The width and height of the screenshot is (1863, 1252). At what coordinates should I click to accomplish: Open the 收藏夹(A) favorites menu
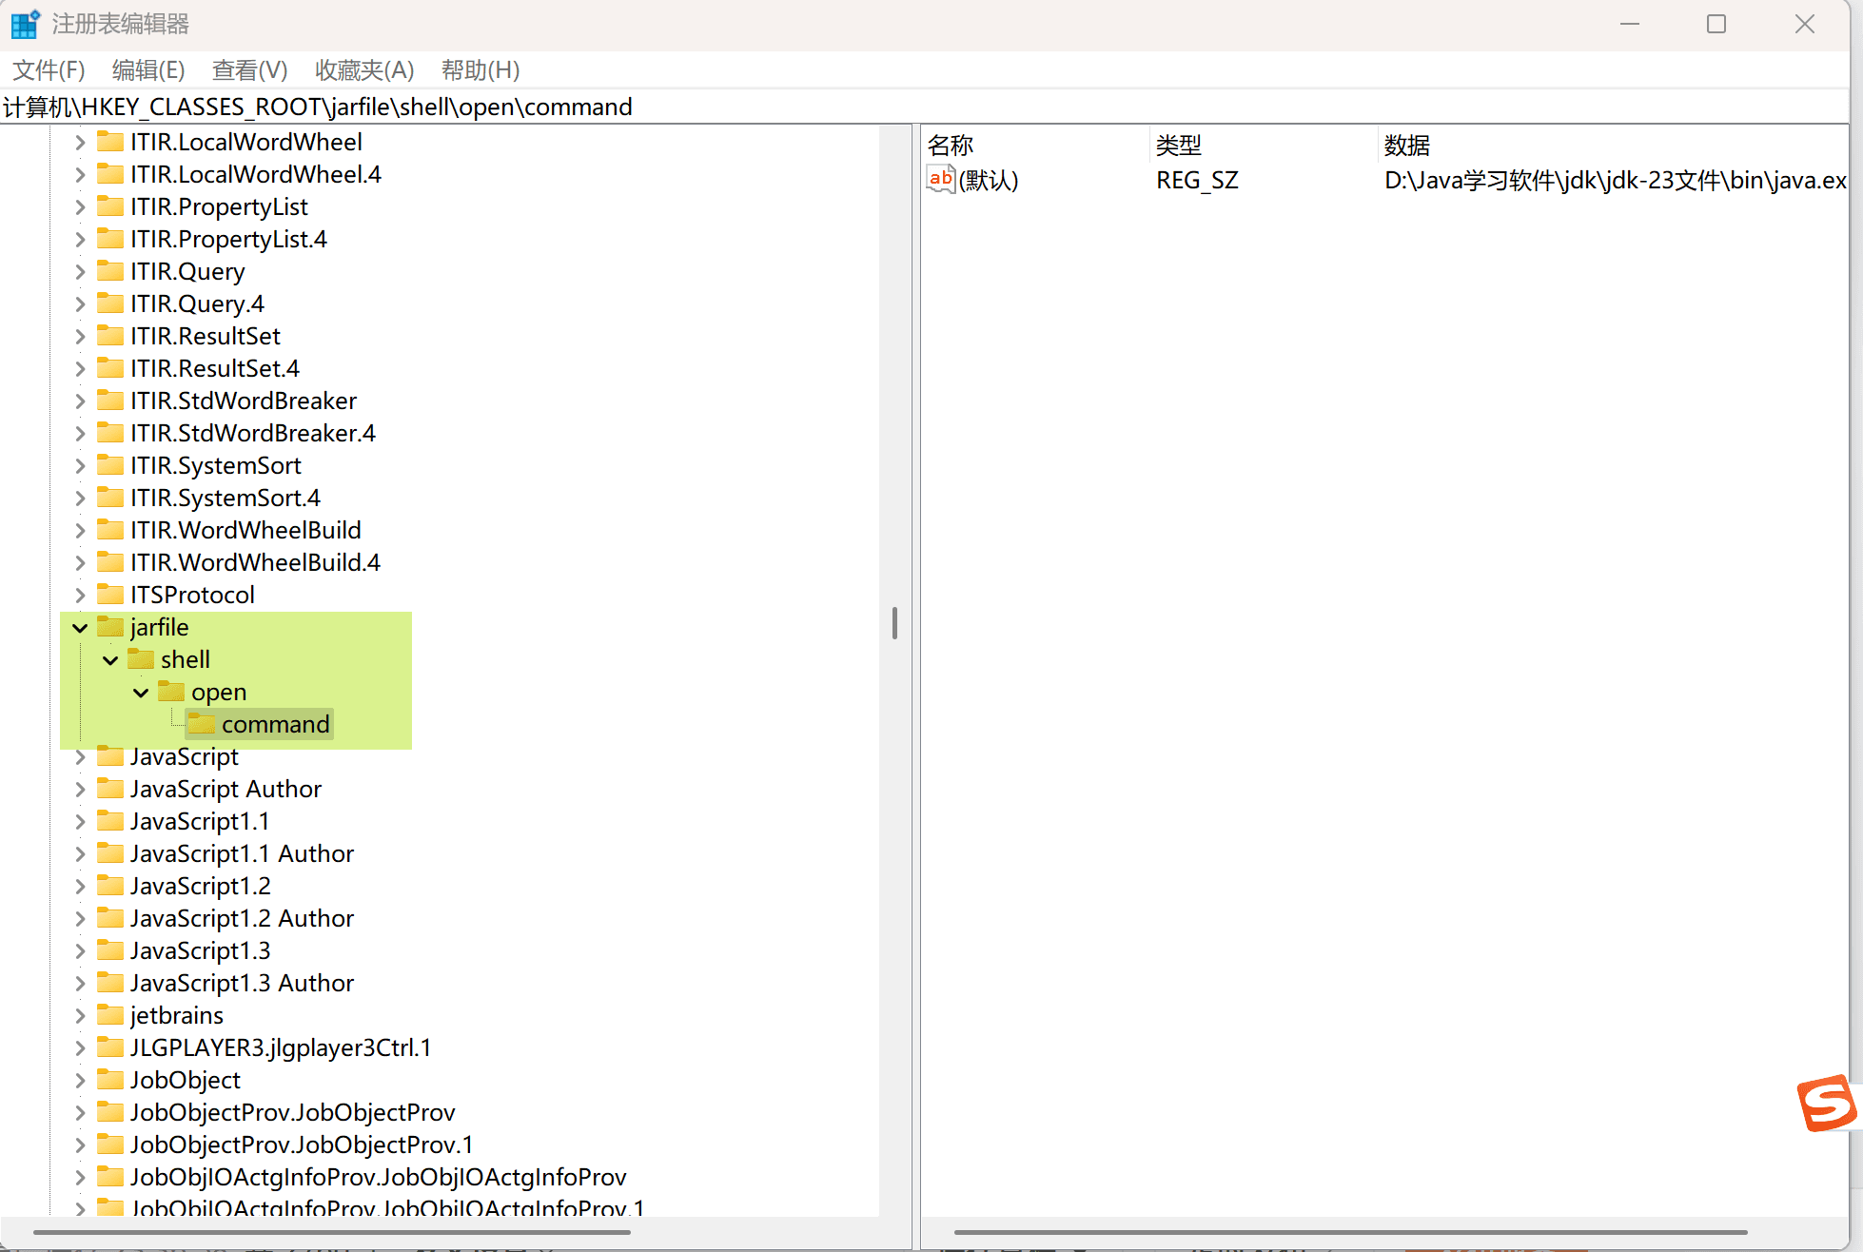tap(364, 70)
